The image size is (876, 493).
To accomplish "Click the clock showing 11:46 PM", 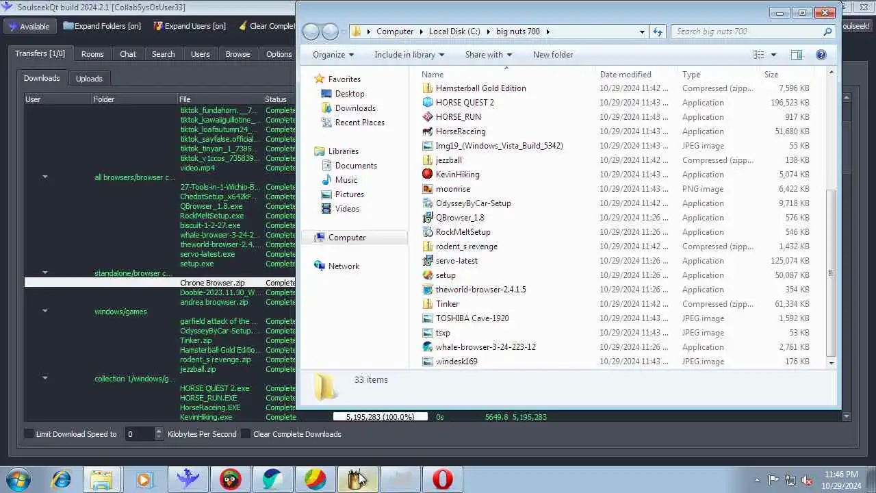I will [x=842, y=475].
